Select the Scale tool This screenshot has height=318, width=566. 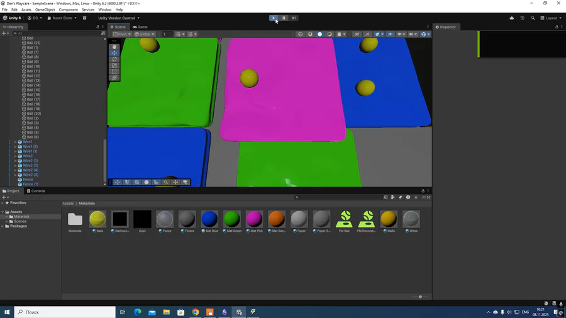pyautogui.click(x=114, y=65)
